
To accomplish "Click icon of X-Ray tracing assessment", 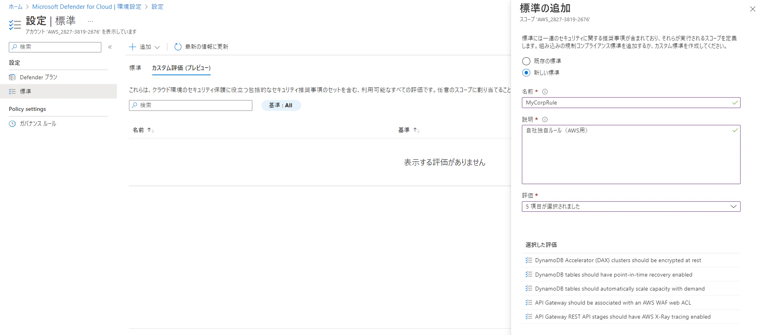I will coord(529,317).
